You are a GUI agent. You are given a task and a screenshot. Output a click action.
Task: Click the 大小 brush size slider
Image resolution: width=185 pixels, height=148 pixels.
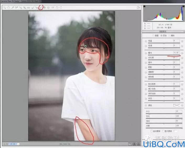pos(164,114)
